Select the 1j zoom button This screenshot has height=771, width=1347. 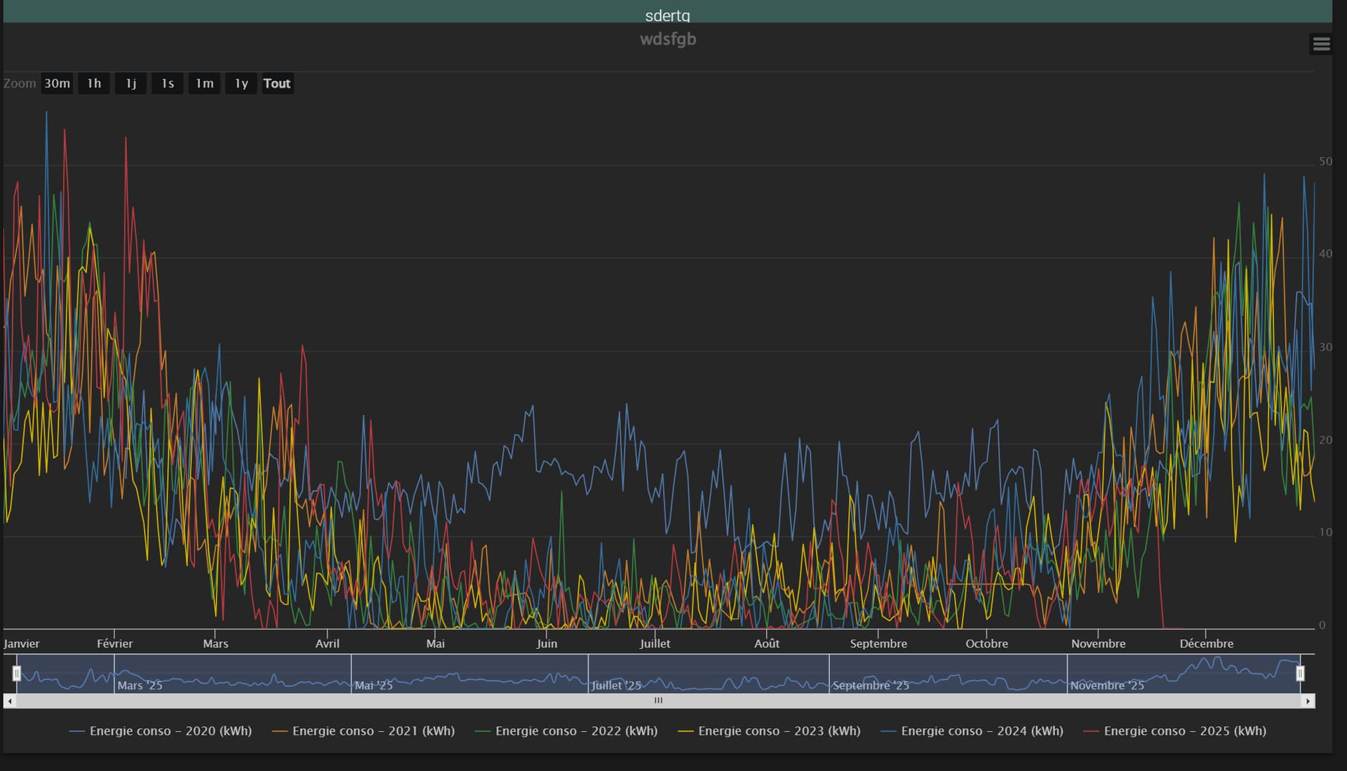click(131, 83)
